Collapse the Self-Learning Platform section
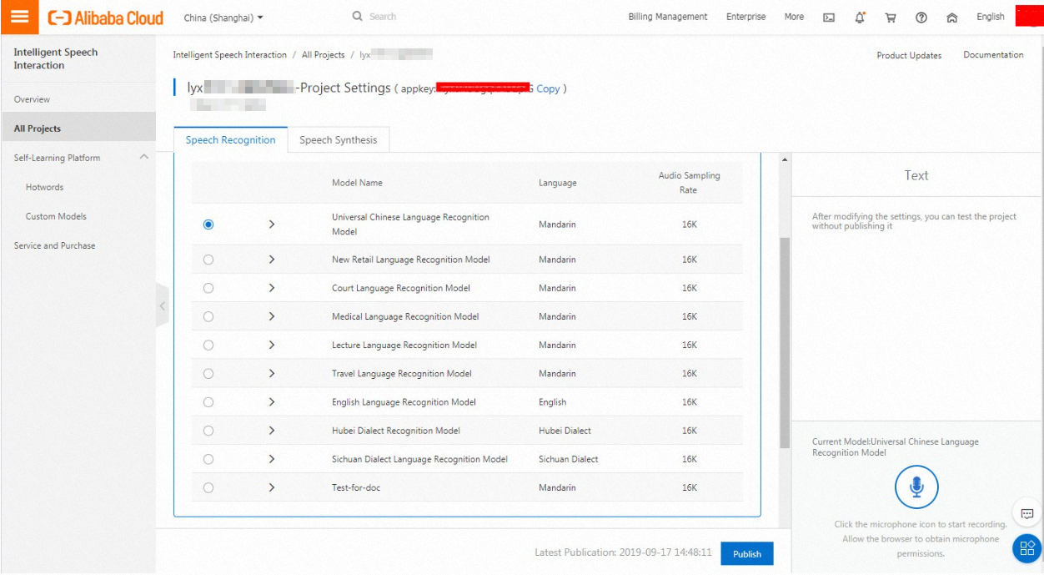1044x575 pixels. click(143, 157)
